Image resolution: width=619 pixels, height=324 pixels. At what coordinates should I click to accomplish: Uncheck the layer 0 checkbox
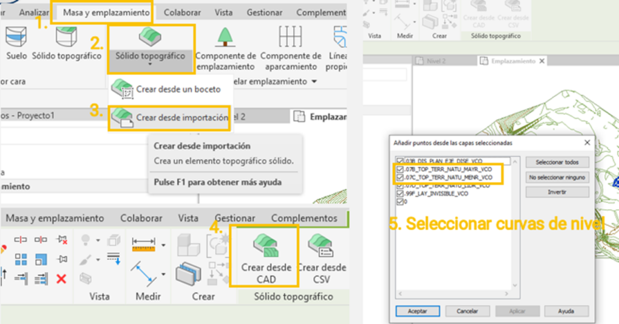pos(400,202)
